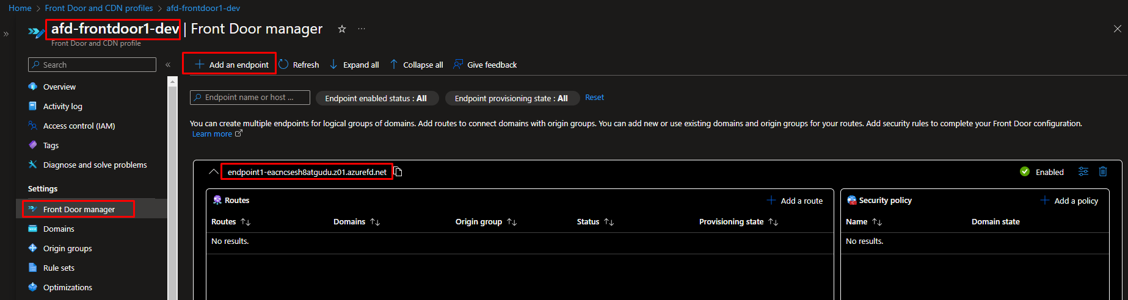Screen dimensions: 1128x300
Task: Sort security policies by Name
Action: point(864,222)
